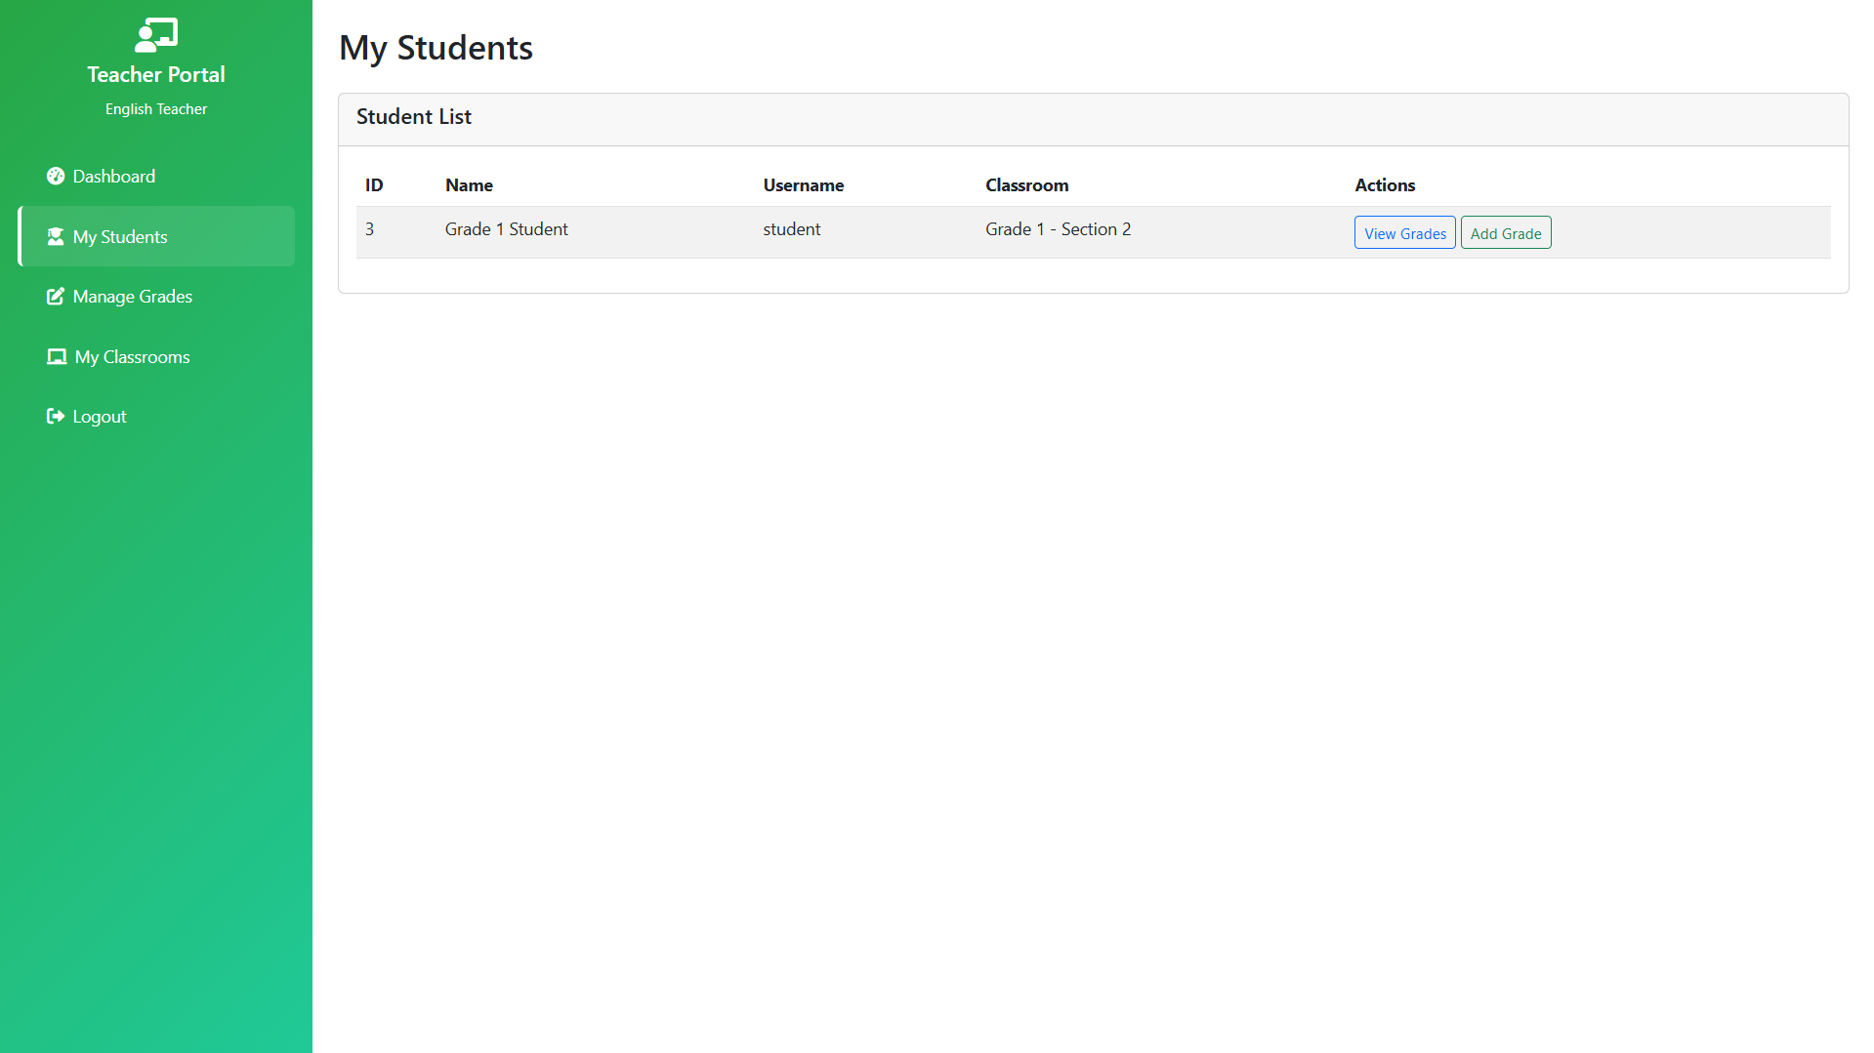Click the Dashboard gauge icon in sidebar
Screen dimensions: 1874x1053
tap(56, 176)
